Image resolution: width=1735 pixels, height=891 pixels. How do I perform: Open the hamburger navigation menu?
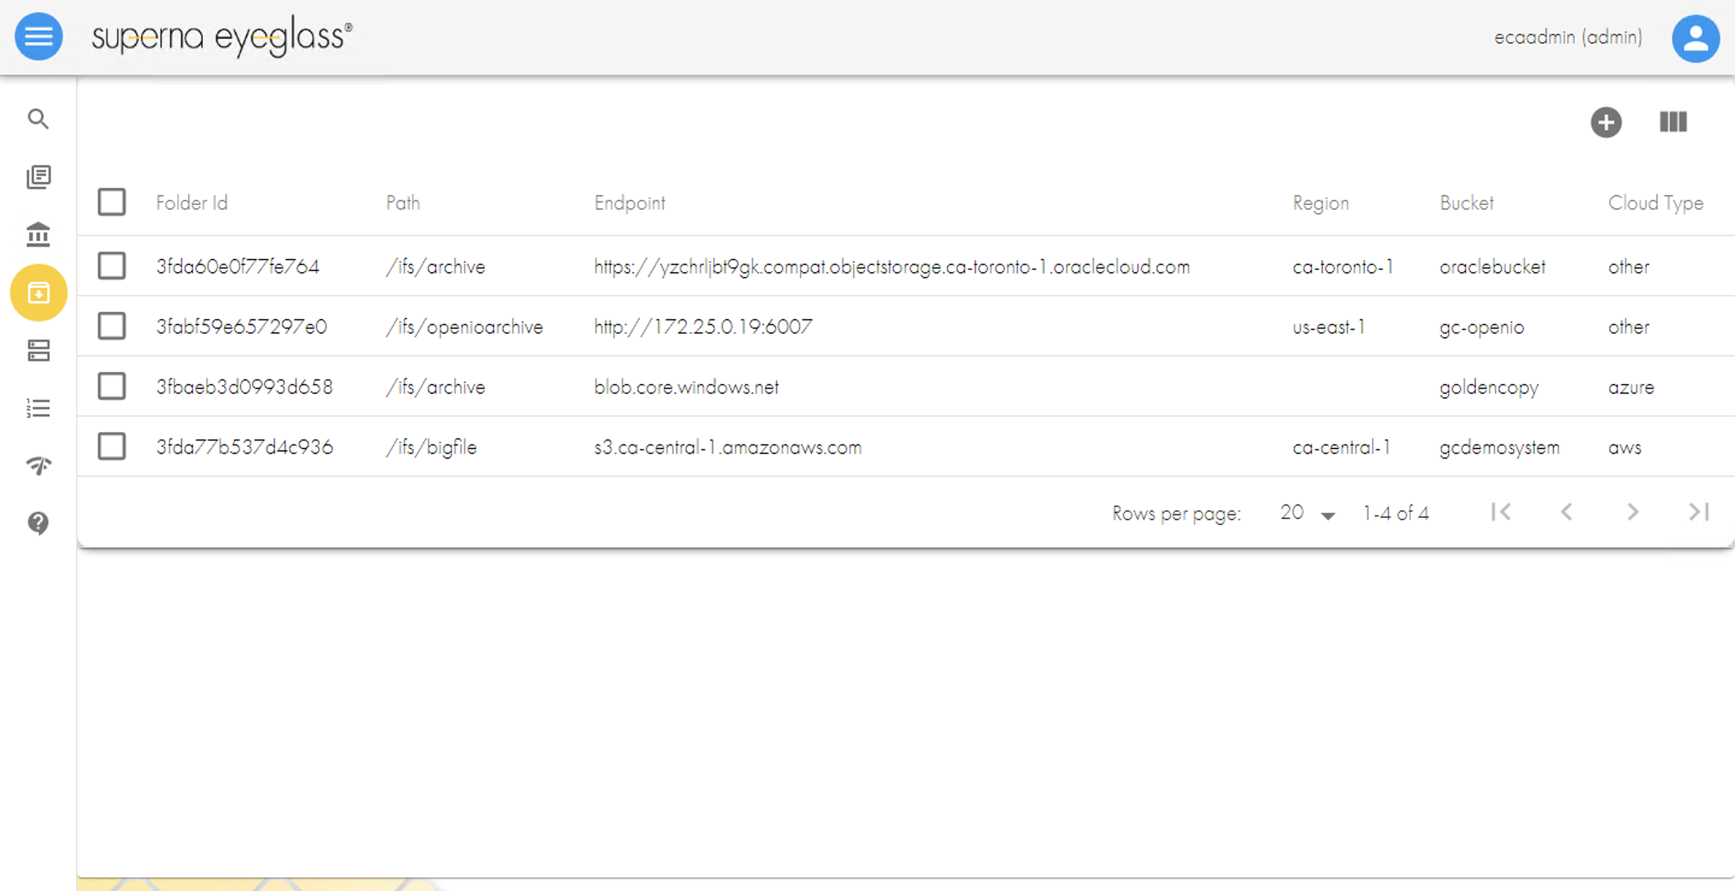[39, 37]
